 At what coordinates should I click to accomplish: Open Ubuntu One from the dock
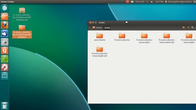(x=5, y=50)
